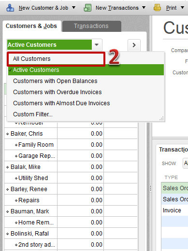
Task: Click the 0.00 balance for Bauman, Mark
Action: click(97, 211)
